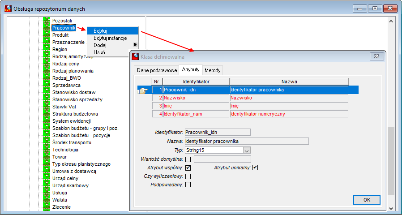Screen dimensions: 402x215
Task: Tick the Czy wyliczeniowy checkbox
Action: pos(188,176)
